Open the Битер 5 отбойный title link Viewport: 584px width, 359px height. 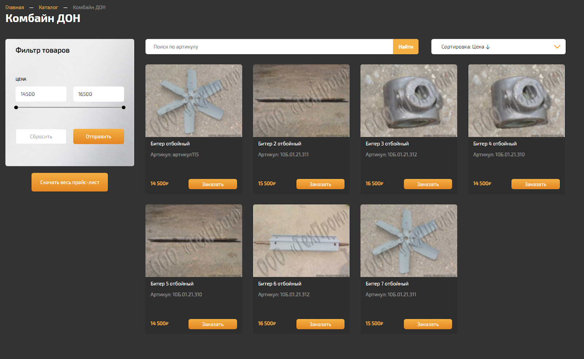172,283
